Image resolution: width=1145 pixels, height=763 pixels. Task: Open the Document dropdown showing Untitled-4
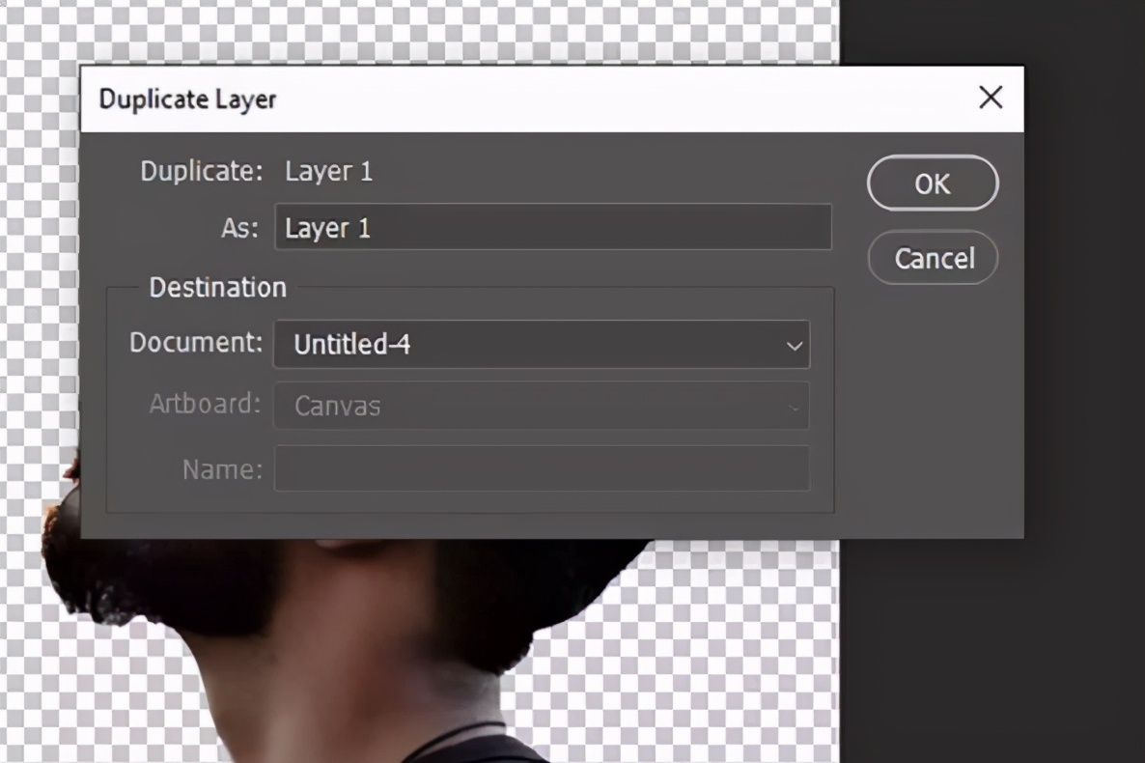[541, 345]
